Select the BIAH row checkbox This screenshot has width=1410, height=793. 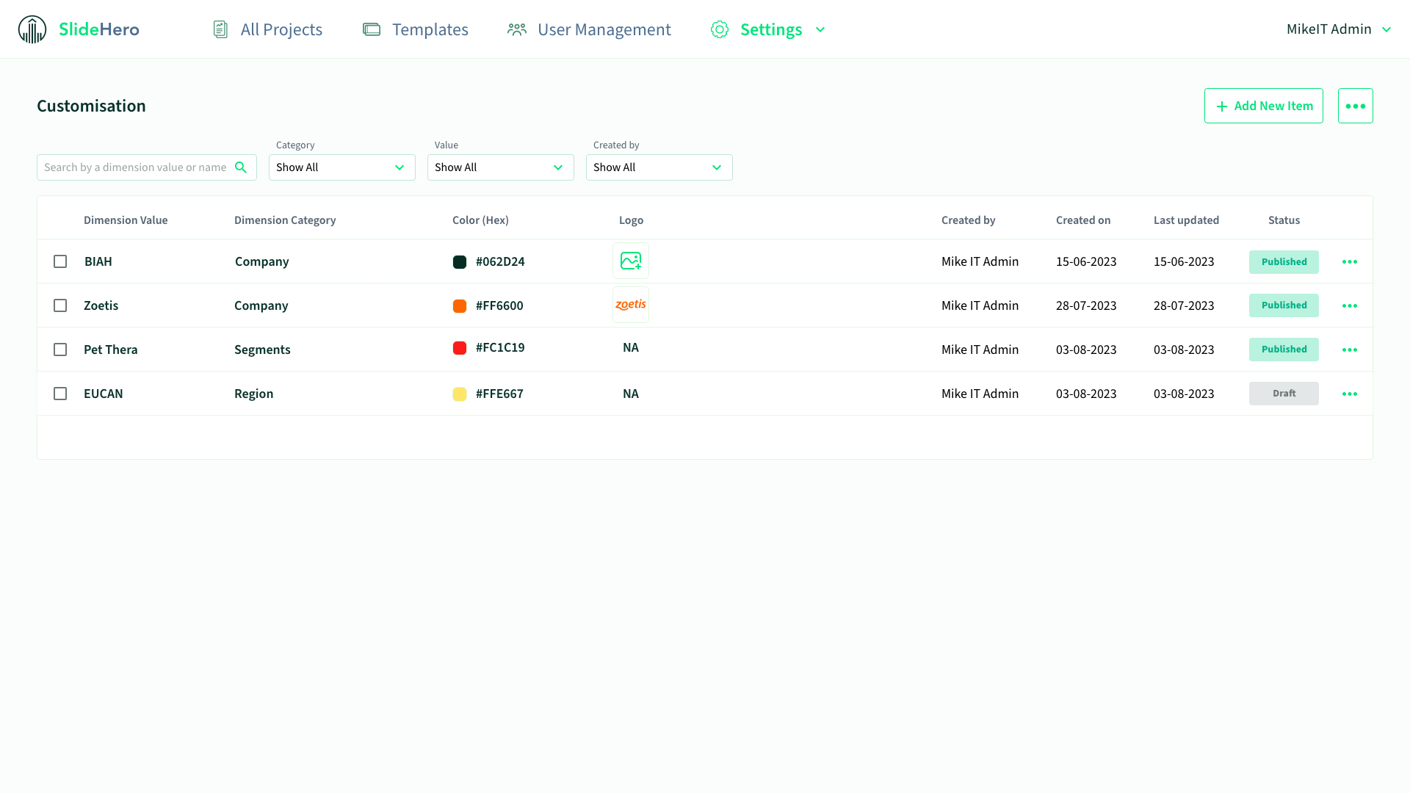pos(60,261)
